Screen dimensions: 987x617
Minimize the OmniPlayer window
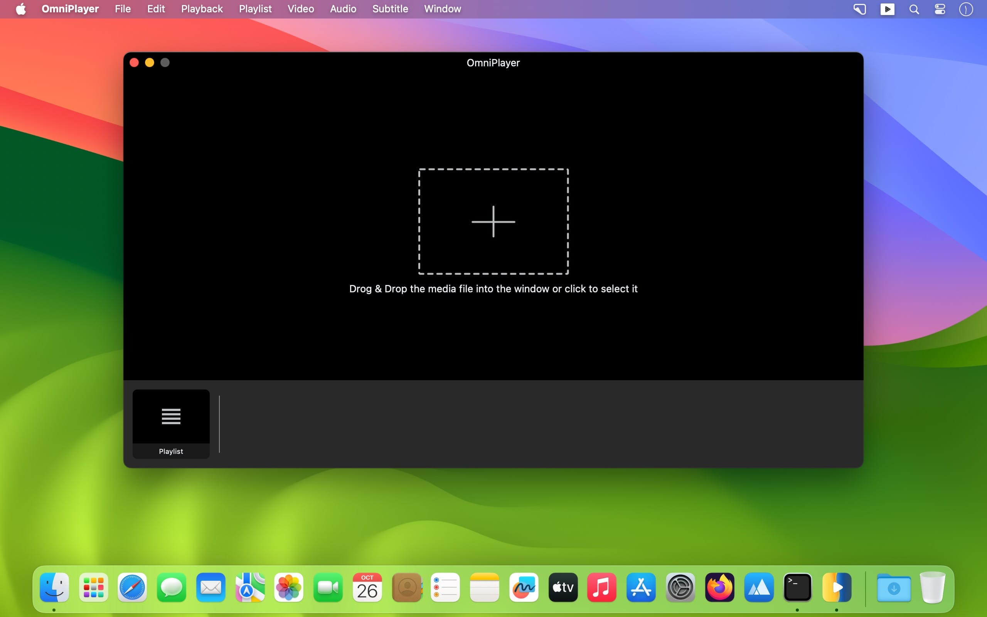pos(150,62)
